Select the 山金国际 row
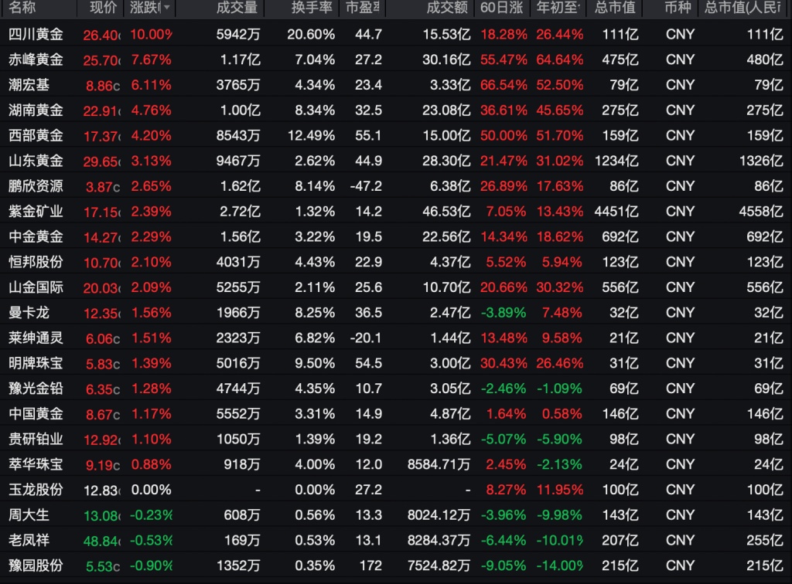This screenshot has height=584, width=792. pos(396,287)
